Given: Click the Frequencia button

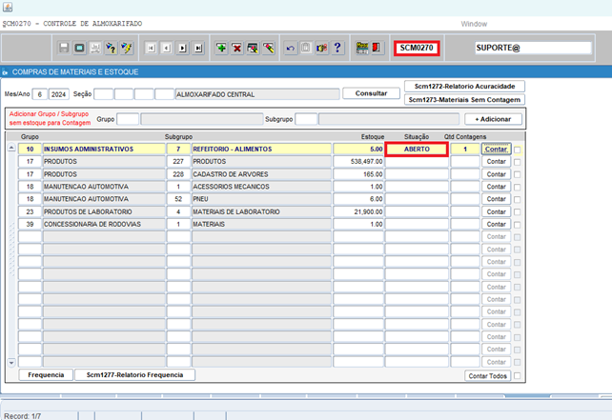Looking at the screenshot, I should coord(46,375).
